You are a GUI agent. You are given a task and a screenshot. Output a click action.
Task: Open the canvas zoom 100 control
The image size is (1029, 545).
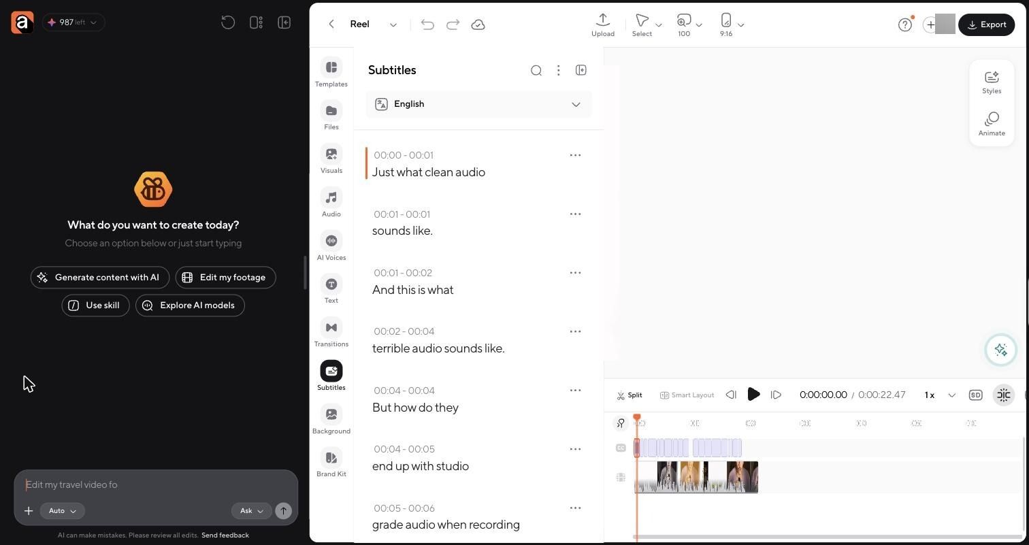(684, 24)
